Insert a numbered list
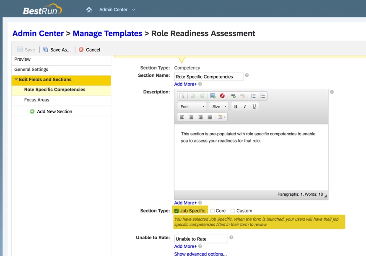Screen dimensions: 366x256 (x=253, y=96)
